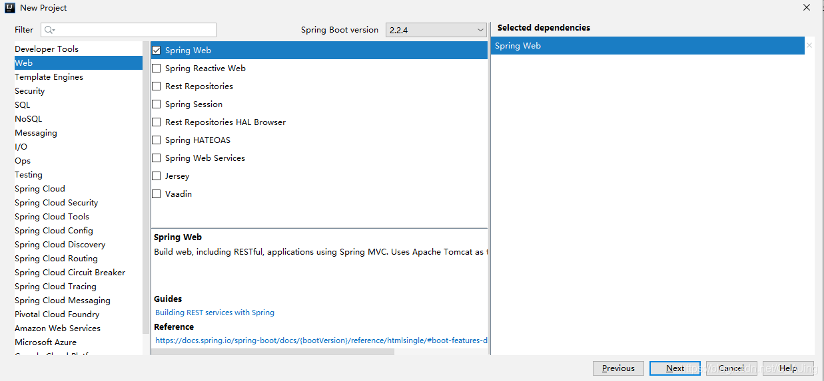Check the Spring Web Services box
Image resolution: width=824 pixels, height=381 pixels.
pos(157,158)
